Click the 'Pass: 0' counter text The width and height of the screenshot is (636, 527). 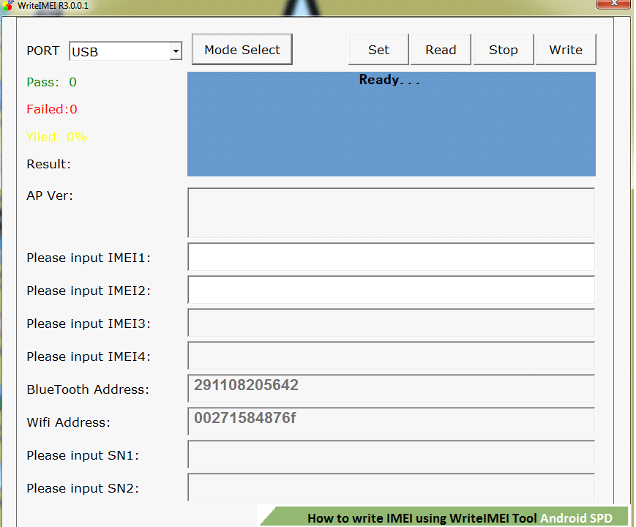point(51,82)
